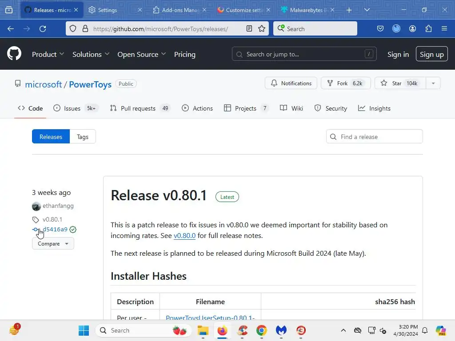Open the Security tab

331,108
